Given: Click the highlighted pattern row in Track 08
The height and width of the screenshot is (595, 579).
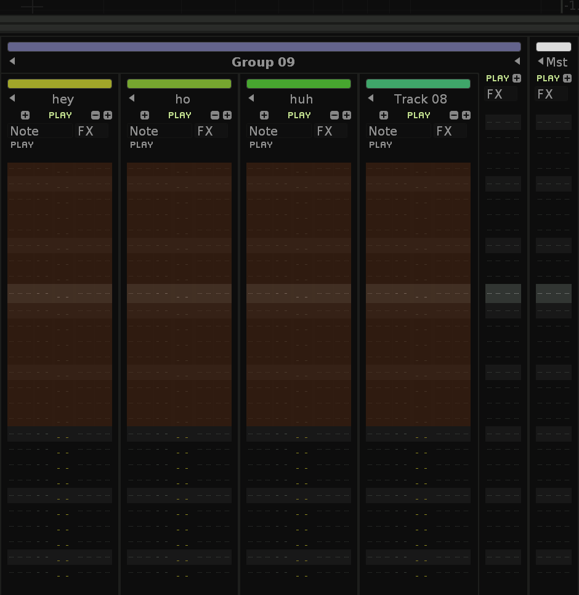Looking at the screenshot, I should point(418,294).
